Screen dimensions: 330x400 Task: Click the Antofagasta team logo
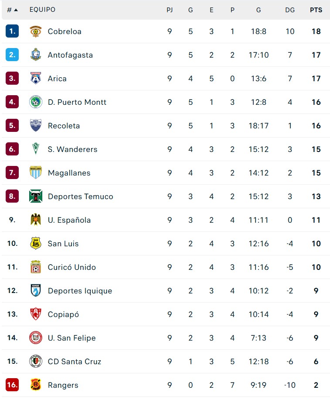pos(36,55)
